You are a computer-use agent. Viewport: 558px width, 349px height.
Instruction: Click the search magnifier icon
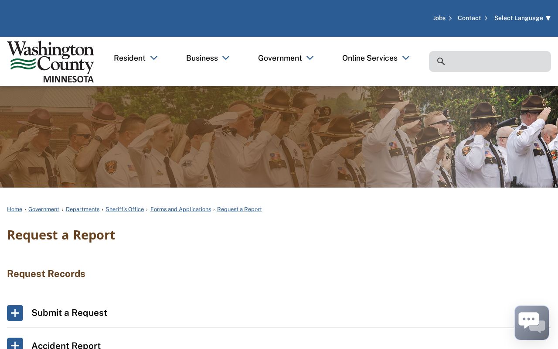[x=441, y=62]
